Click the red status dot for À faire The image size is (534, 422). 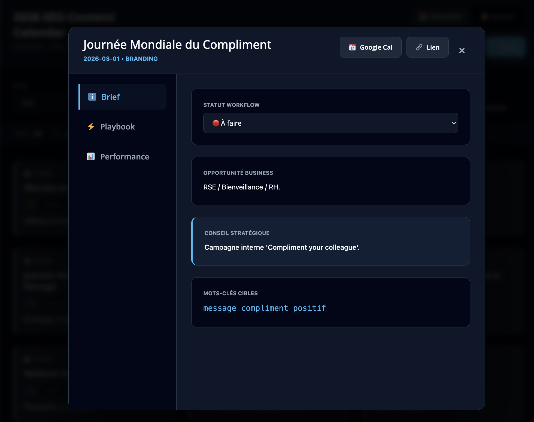point(216,123)
